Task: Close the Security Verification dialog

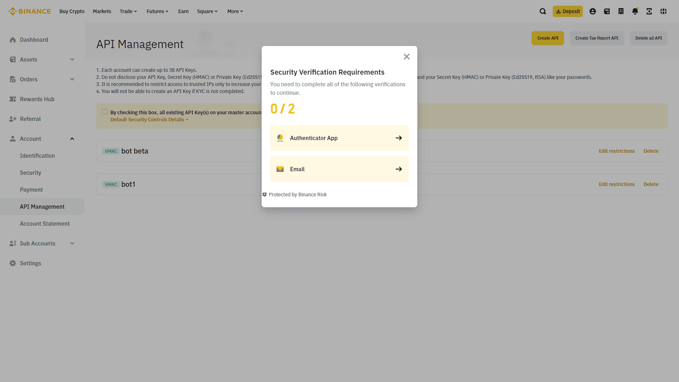Action: [407, 57]
